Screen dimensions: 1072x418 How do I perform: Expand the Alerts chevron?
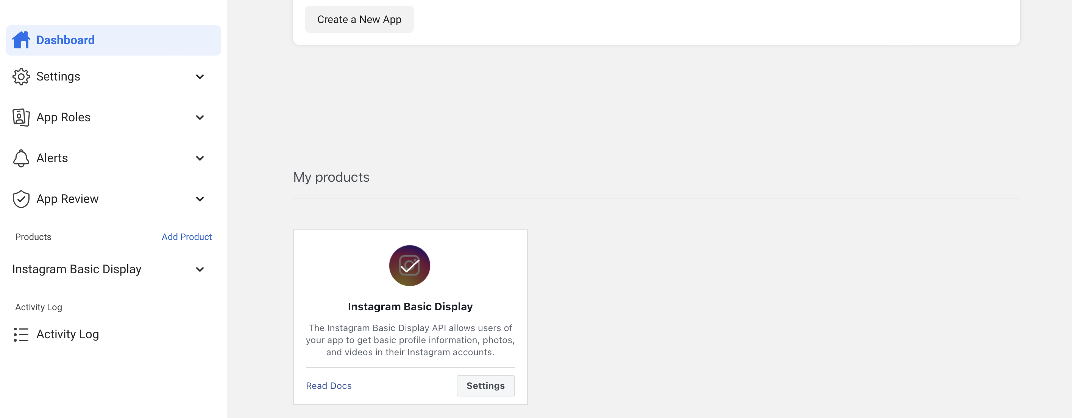point(200,158)
